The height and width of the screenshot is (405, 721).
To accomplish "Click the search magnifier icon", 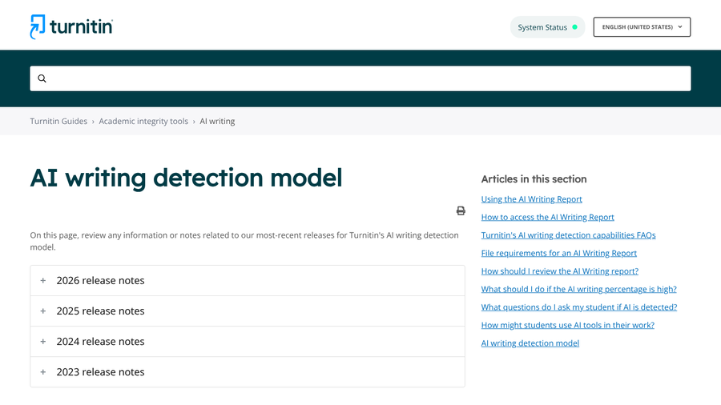I will [42, 78].
